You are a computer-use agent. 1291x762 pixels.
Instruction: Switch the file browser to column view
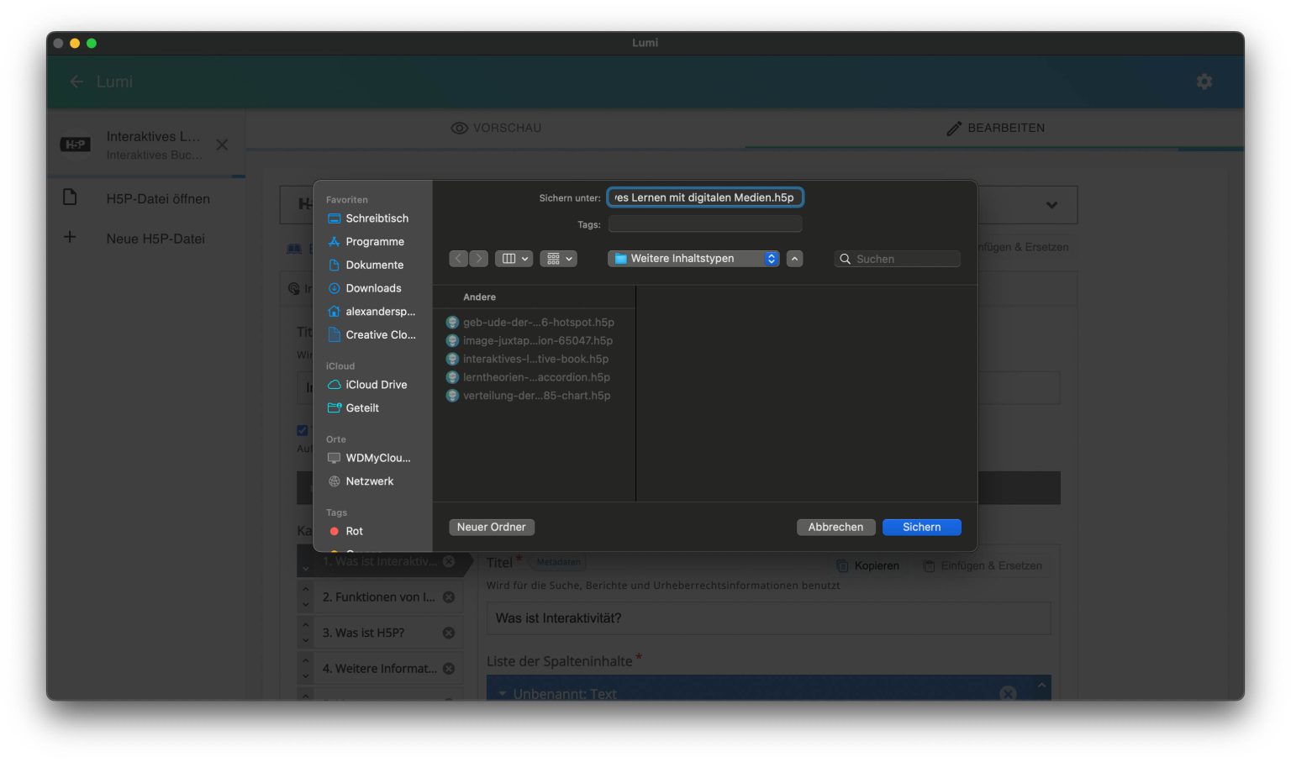514,258
